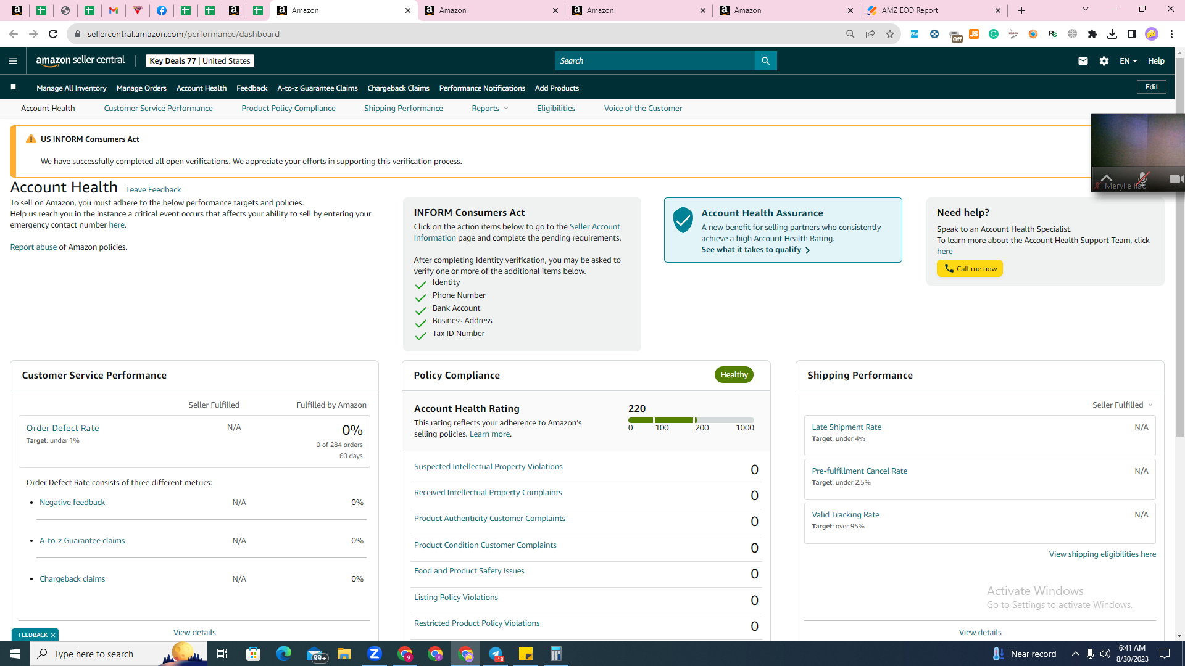
Task: Open Microsoft Edge from the taskbar
Action: click(284, 654)
